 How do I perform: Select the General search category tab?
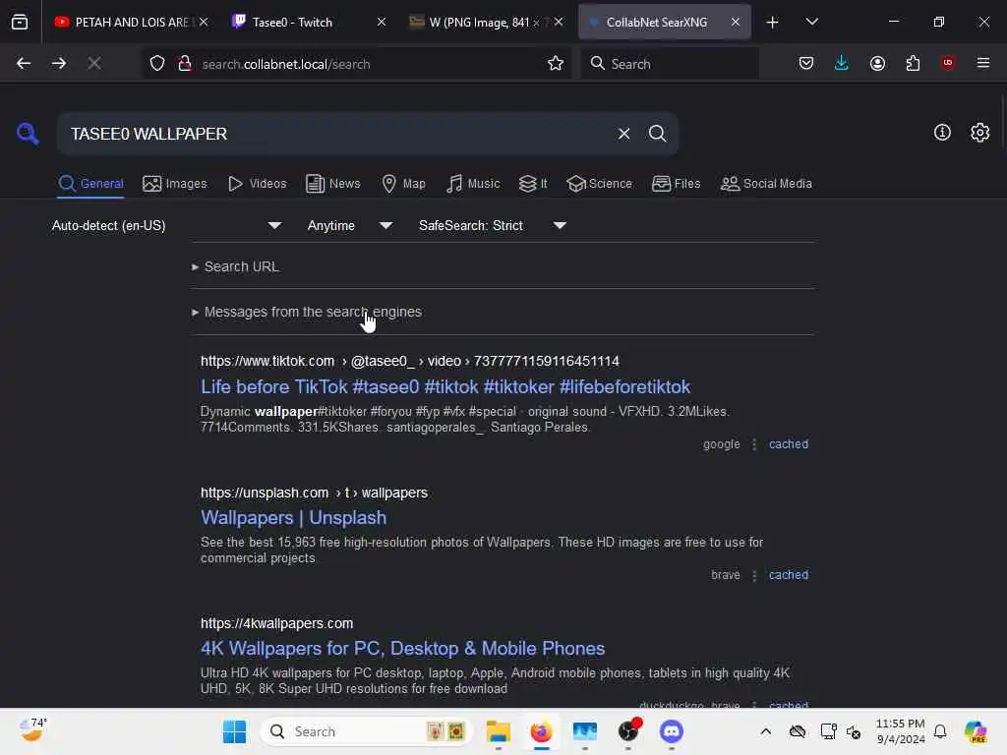tap(90, 184)
